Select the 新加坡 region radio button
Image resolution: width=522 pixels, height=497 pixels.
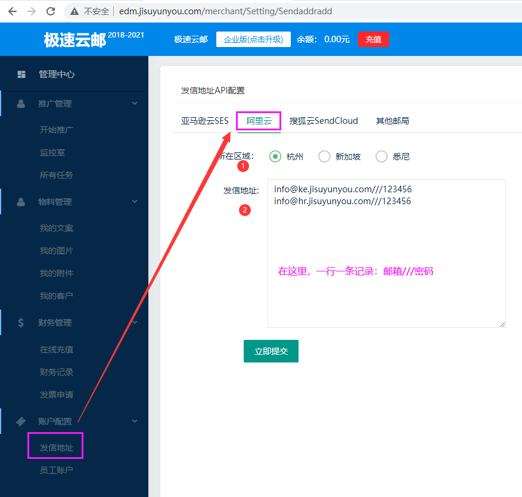[324, 157]
